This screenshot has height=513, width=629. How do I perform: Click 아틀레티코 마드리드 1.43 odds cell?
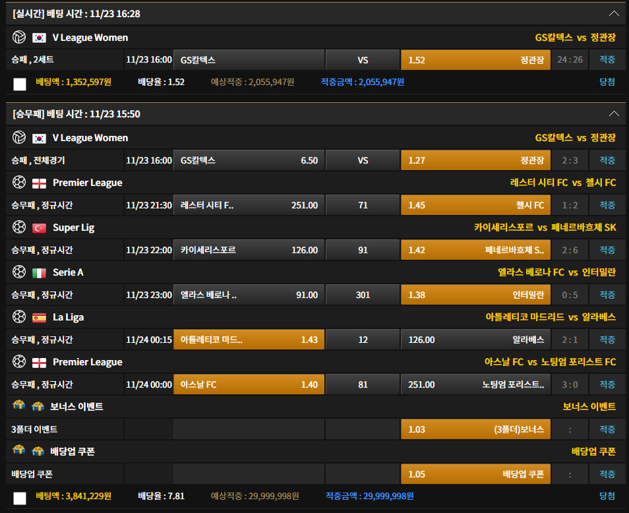click(x=247, y=340)
